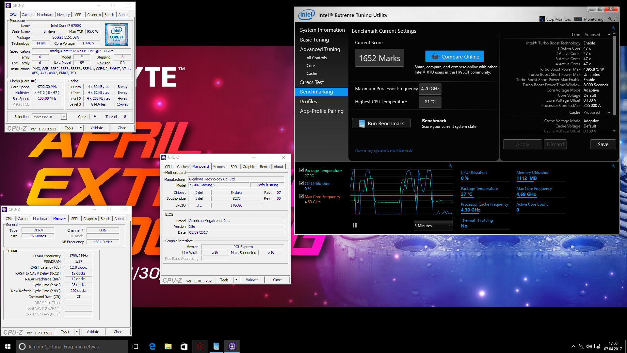Click the CPU-Z title icon in the Memory window
The width and height of the screenshot is (627, 353).
[5, 210]
